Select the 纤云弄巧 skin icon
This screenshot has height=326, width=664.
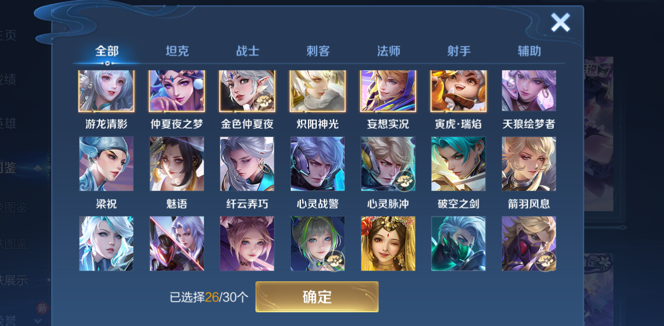point(247,164)
